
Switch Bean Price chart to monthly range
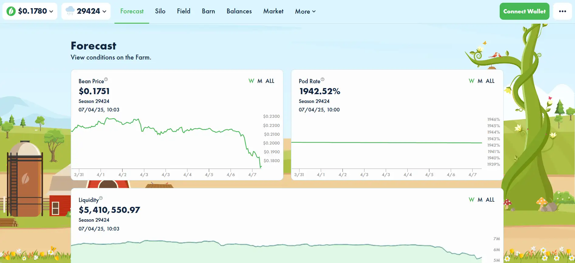click(260, 81)
